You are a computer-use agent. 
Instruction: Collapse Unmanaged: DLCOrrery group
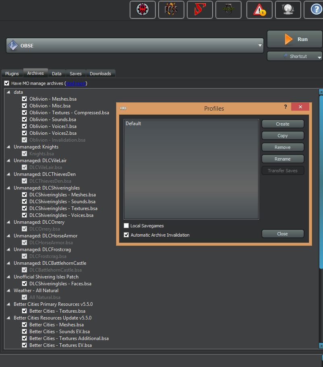[x=8, y=222]
